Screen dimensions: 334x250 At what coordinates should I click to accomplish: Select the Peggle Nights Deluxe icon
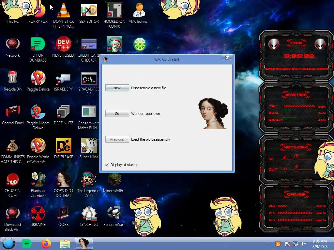point(38,117)
